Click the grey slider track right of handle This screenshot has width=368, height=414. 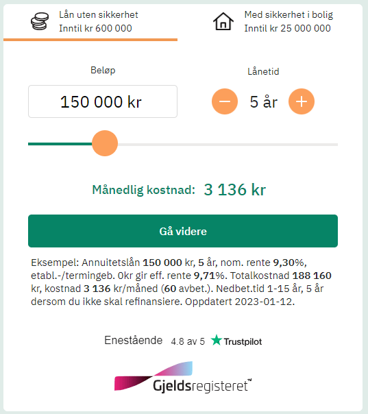pos(228,145)
